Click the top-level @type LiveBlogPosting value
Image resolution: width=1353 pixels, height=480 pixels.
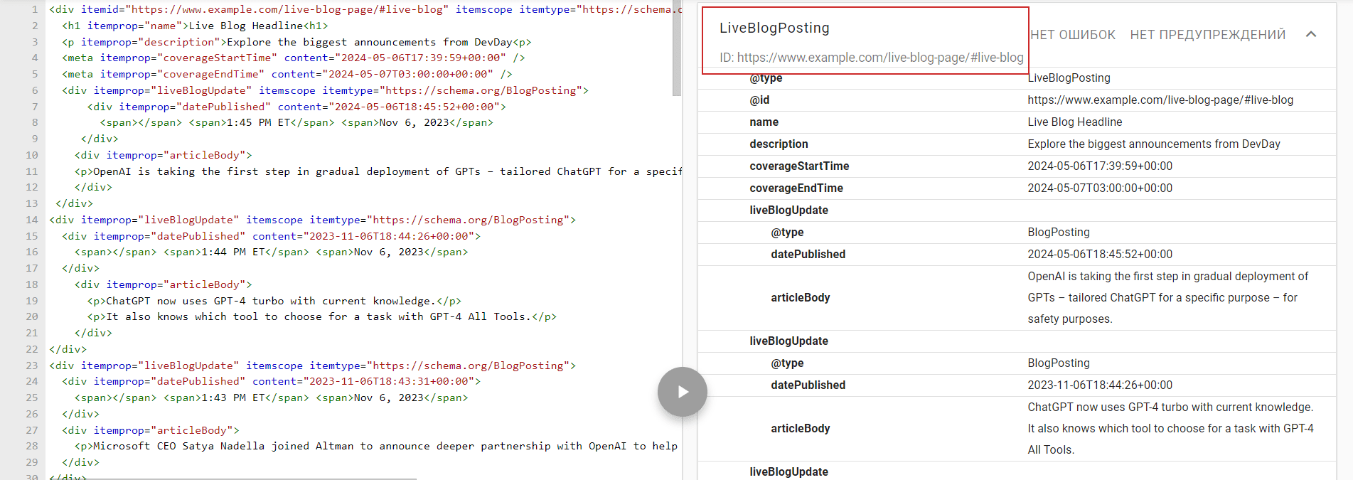coord(1069,78)
